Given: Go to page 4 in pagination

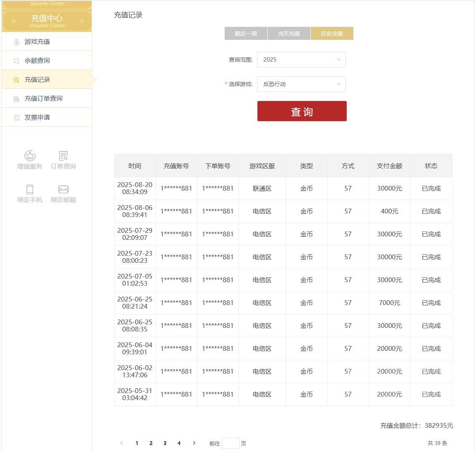Looking at the screenshot, I should point(179,443).
